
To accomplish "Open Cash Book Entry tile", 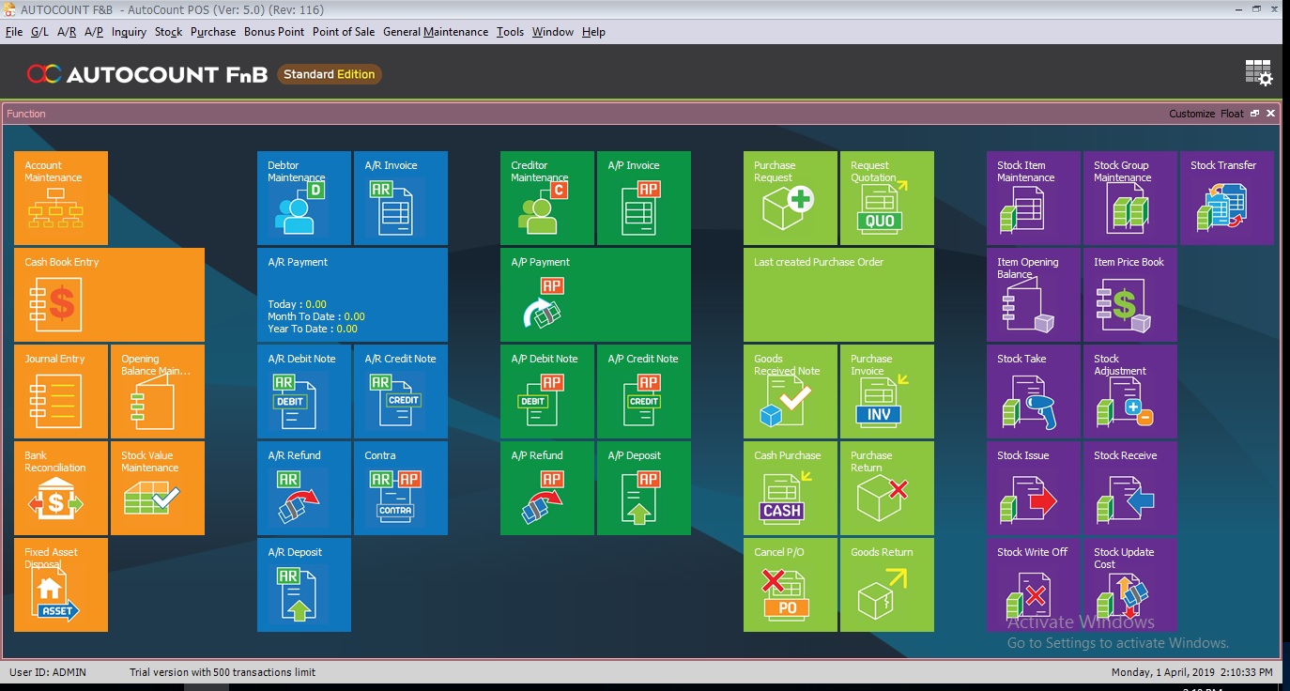I will pos(109,295).
